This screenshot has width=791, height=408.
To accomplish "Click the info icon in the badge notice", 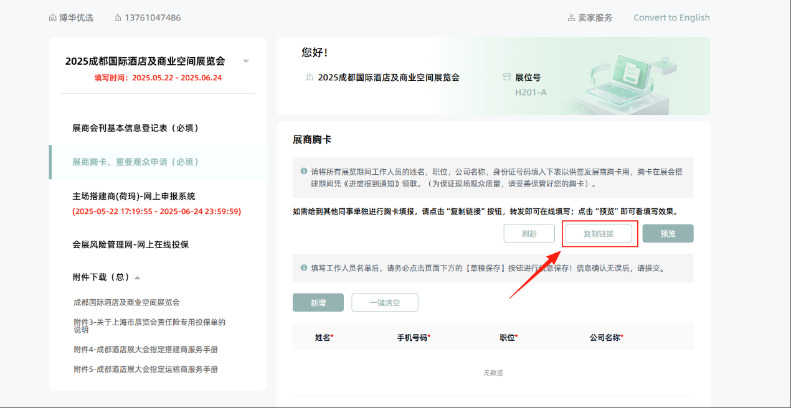I will [x=304, y=171].
